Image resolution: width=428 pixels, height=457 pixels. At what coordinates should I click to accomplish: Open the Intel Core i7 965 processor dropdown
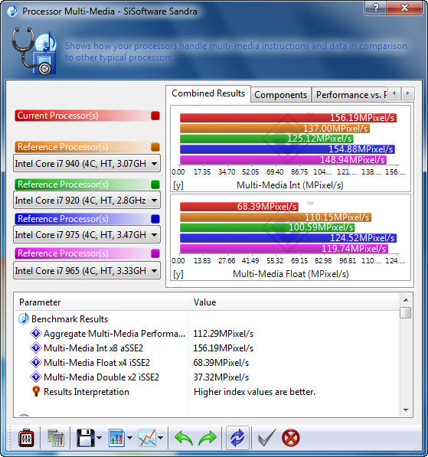click(87, 271)
